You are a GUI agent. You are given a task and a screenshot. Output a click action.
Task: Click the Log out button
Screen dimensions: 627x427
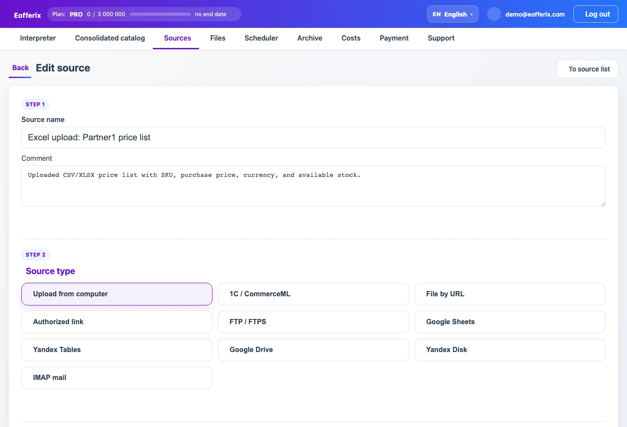(x=596, y=14)
